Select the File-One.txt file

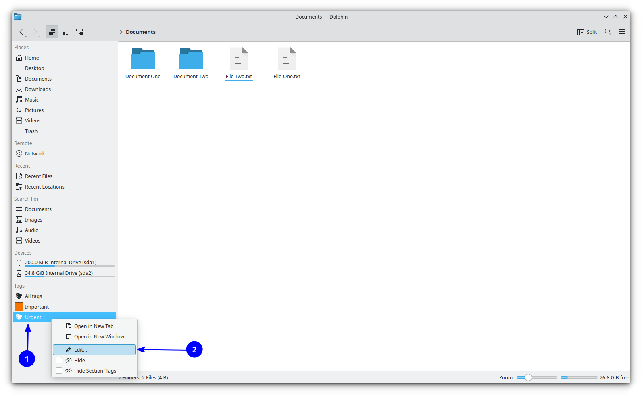(287, 64)
